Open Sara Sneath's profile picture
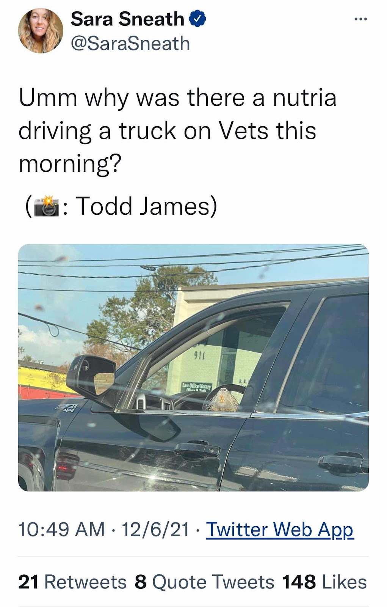This screenshot has height=607, width=387. point(41,31)
